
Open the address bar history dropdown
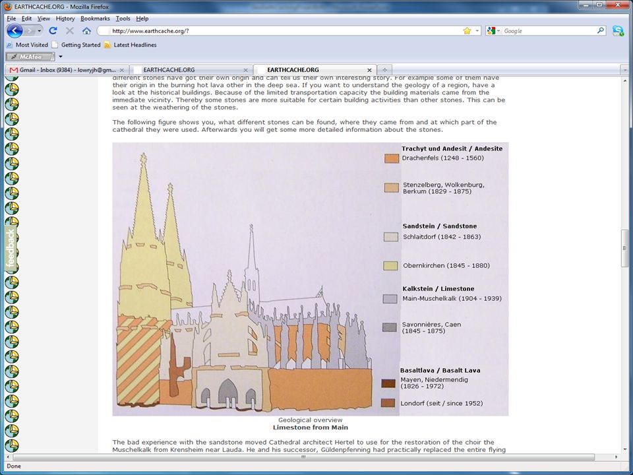pyautogui.click(x=477, y=31)
